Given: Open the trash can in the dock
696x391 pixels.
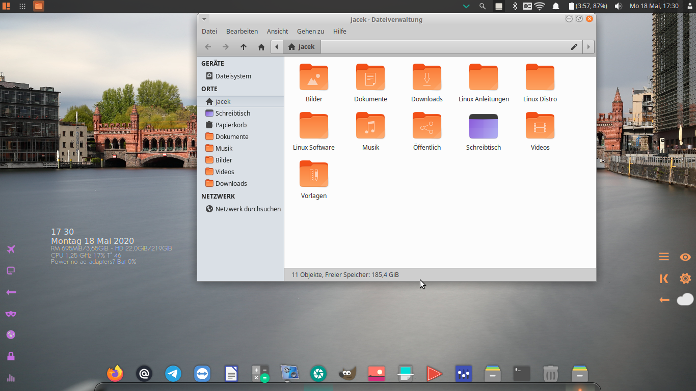Looking at the screenshot, I should pyautogui.click(x=551, y=374).
